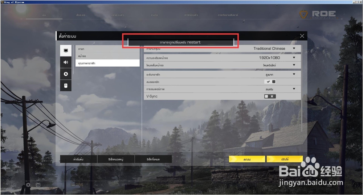Image resolution: width=363 pixels, height=195 pixels.
Task: Open the circular gauge settings category icon
Action: [x=66, y=74]
